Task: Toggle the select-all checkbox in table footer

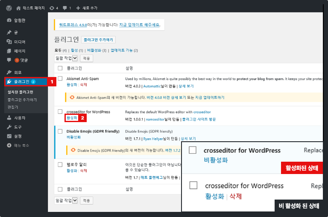Action: (60, 189)
